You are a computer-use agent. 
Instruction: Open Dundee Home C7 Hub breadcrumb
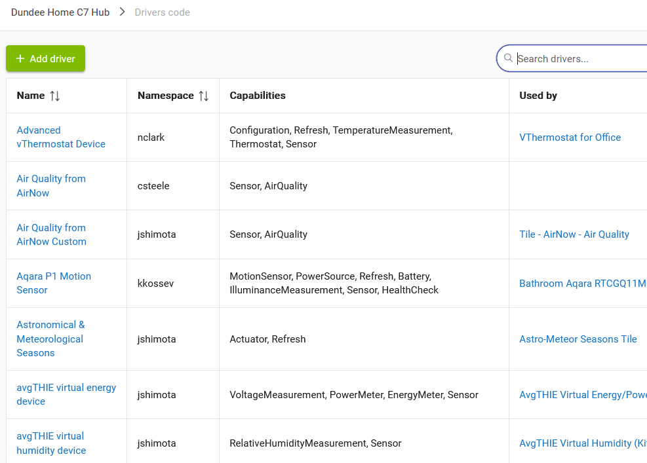coord(60,12)
